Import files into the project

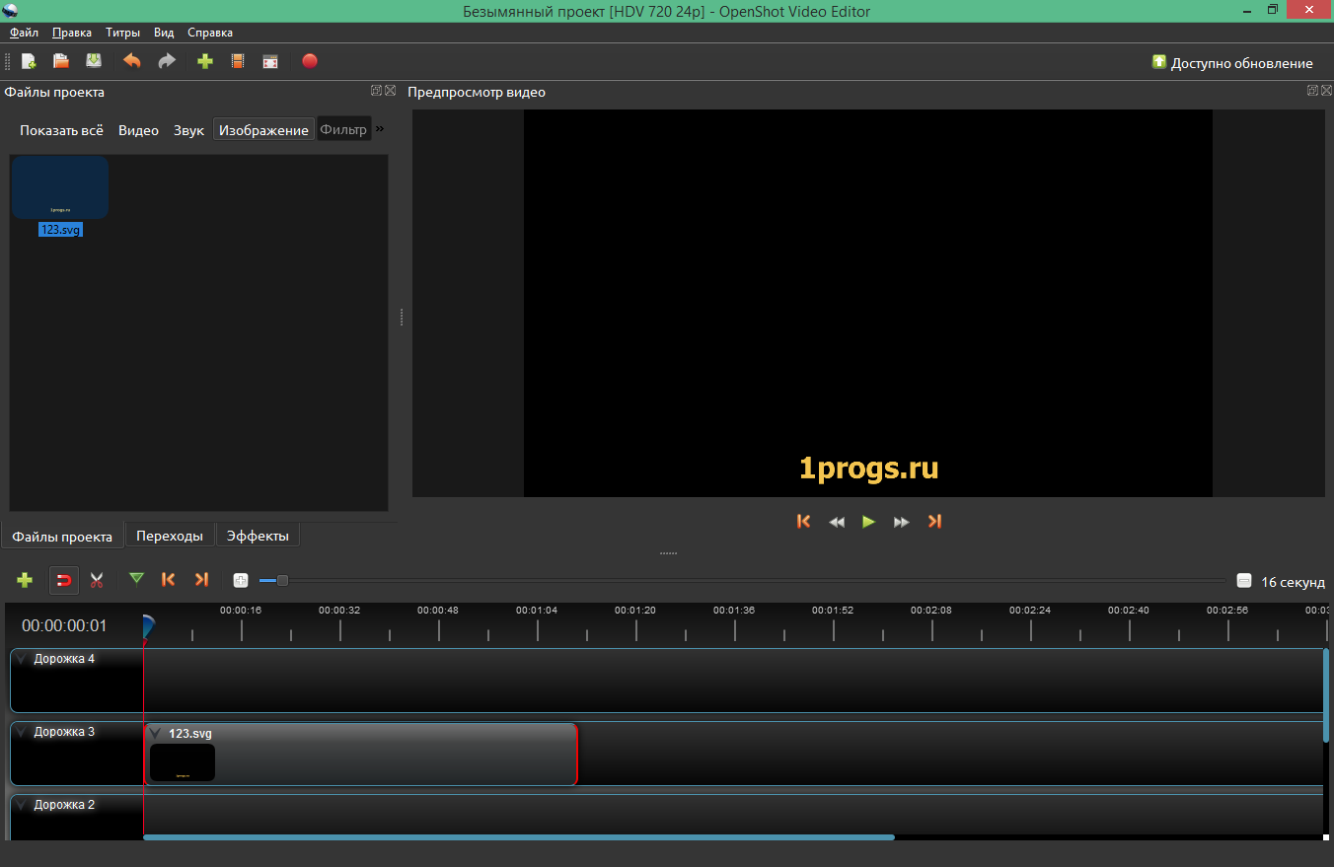click(203, 60)
